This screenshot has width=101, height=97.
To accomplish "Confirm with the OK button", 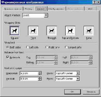I will pos(72,92).
